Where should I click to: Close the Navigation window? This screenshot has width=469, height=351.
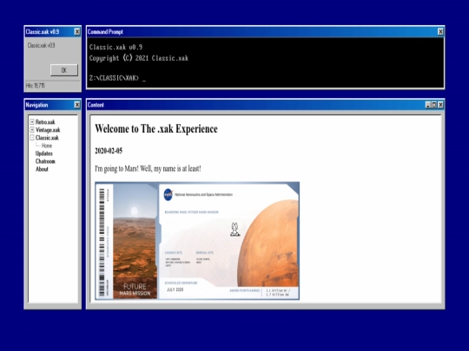tap(77, 105)
